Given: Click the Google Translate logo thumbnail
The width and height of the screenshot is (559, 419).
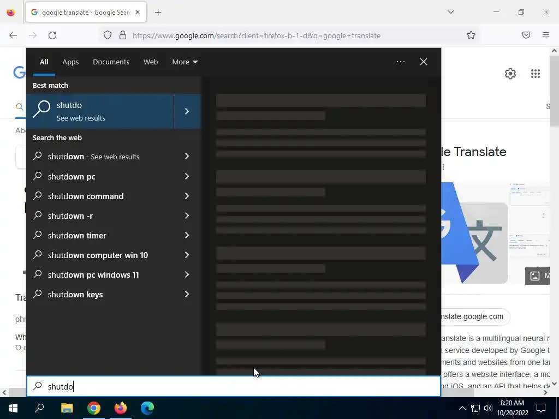Looking at the screenshot, I should coord(474,233).
